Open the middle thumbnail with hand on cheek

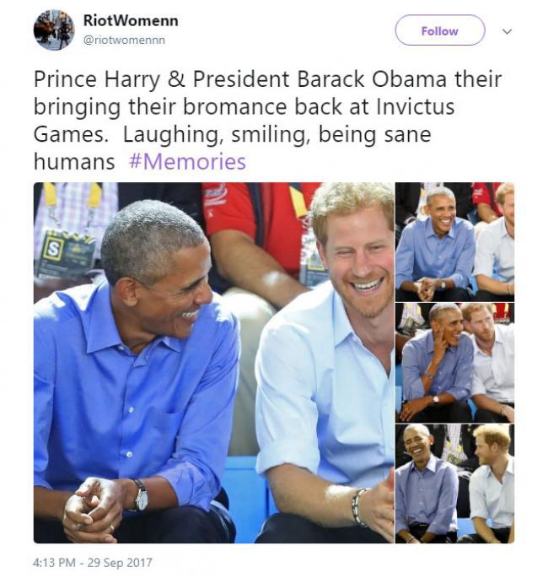click(454, 363)
